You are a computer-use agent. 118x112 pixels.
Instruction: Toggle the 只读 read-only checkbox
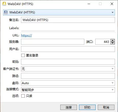point(23,96)
